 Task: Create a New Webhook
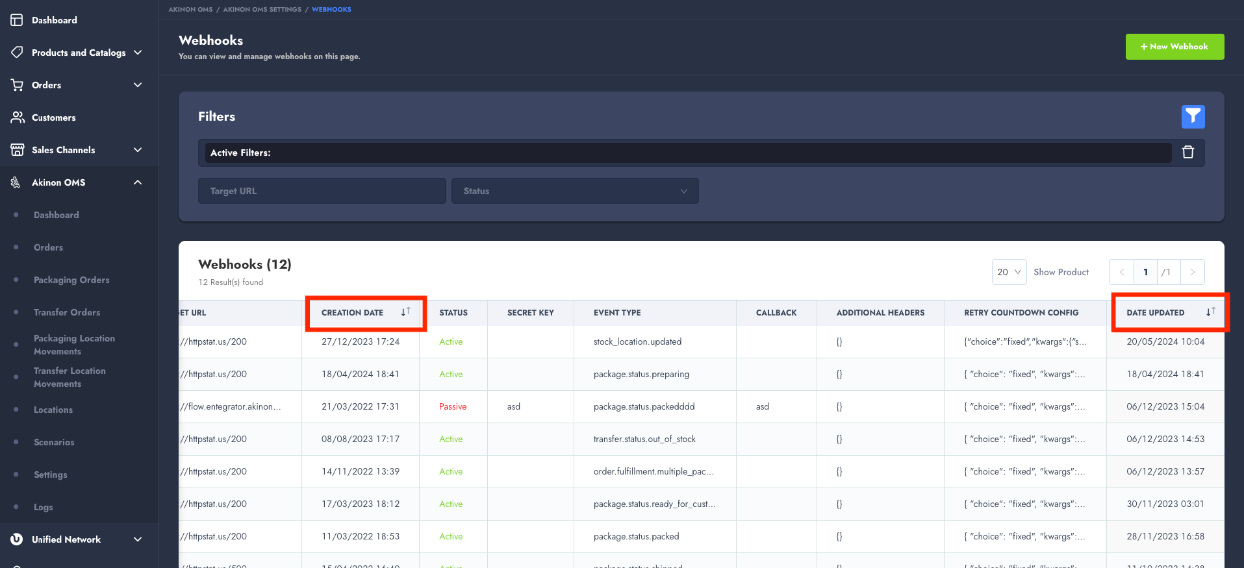point(1174,47)
